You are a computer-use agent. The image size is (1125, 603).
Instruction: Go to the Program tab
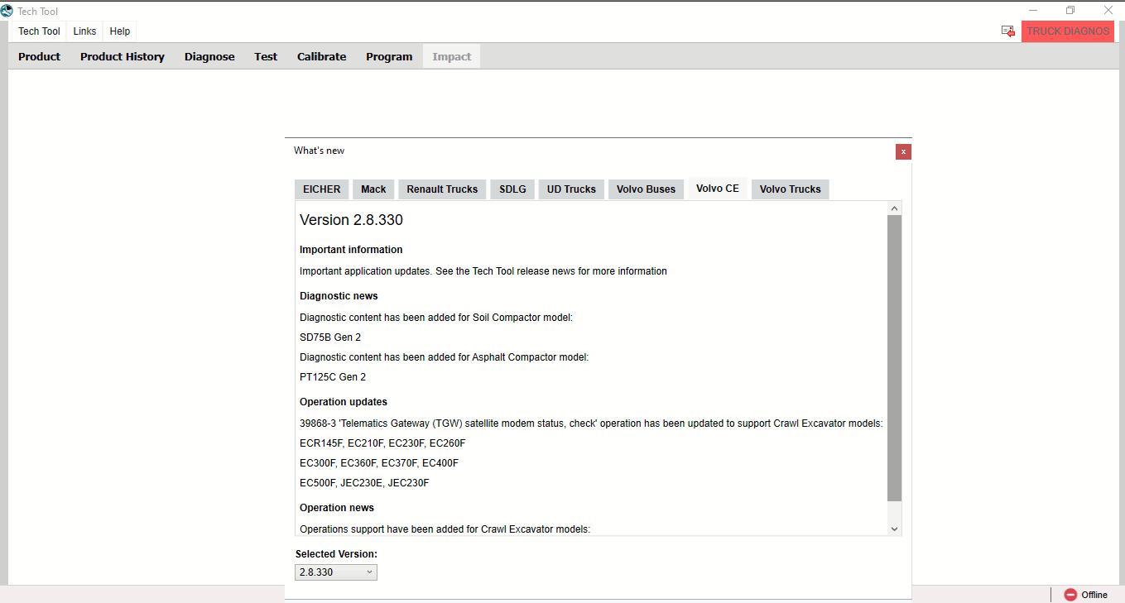[x=389, y=56]
